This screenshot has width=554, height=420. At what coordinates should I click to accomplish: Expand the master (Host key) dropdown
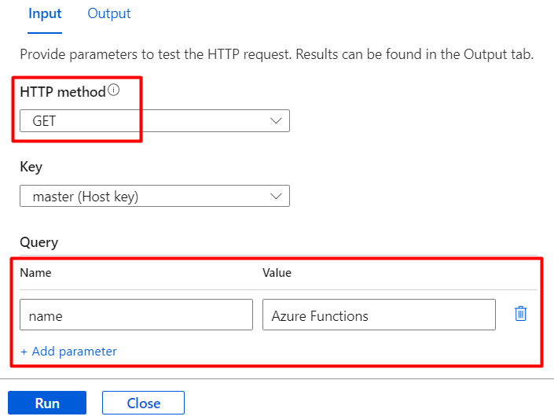point(154,197)
